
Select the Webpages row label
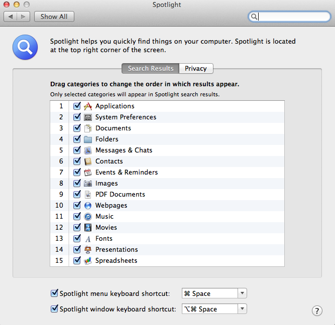click(111, 206)
